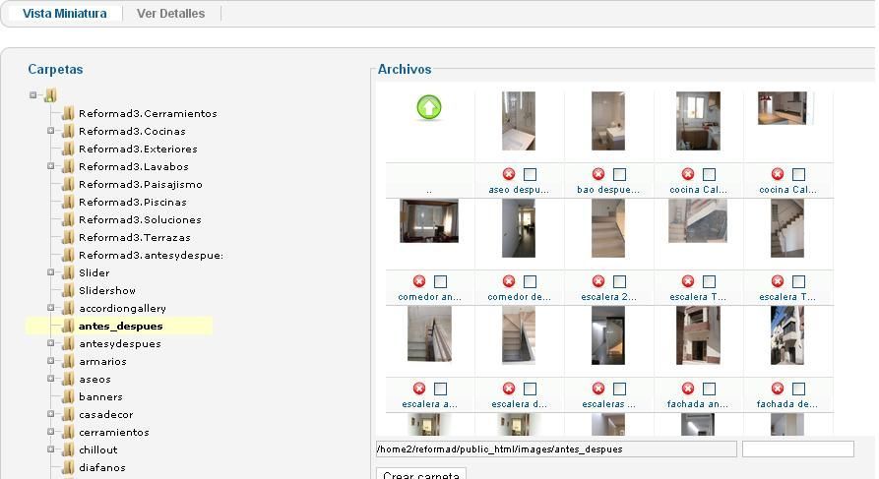This screenshot has width=879, height=479.
Task: Click the folder icon beside Reformad3.Piscinas
Action: pos(68,203)
